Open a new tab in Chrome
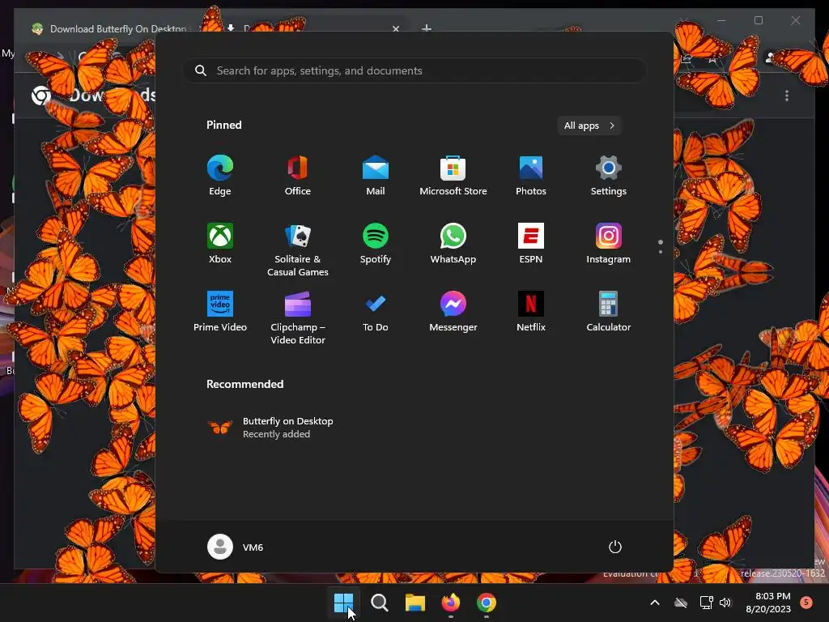The width and height of the screenshot is (829, 622). tap(427, 28)
